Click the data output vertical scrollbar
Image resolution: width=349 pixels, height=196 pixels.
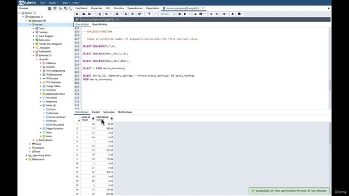tap(329, 133)
